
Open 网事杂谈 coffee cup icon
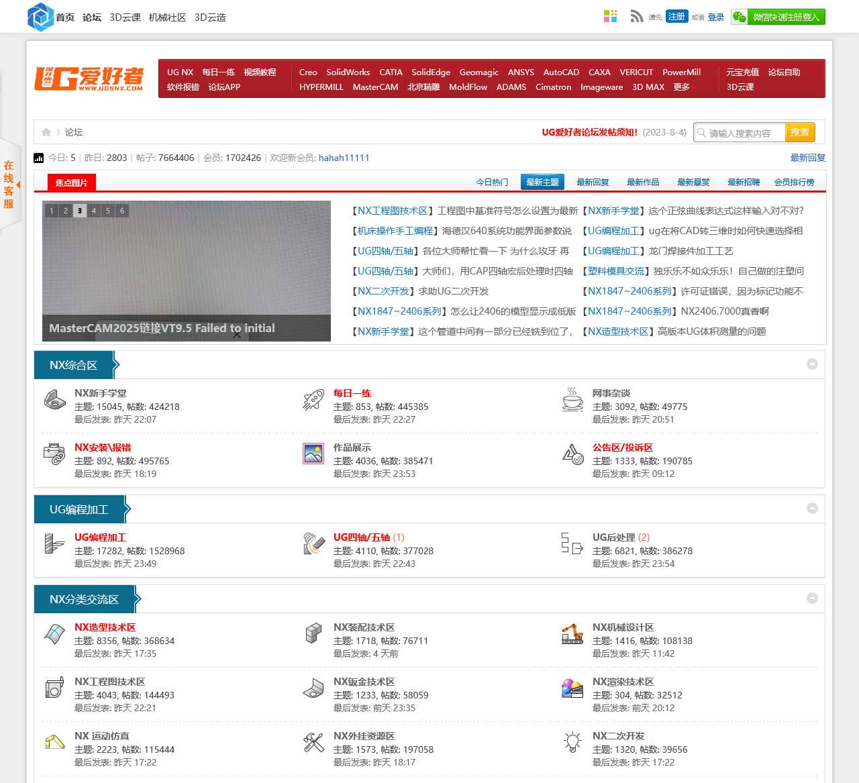[572, 400]
